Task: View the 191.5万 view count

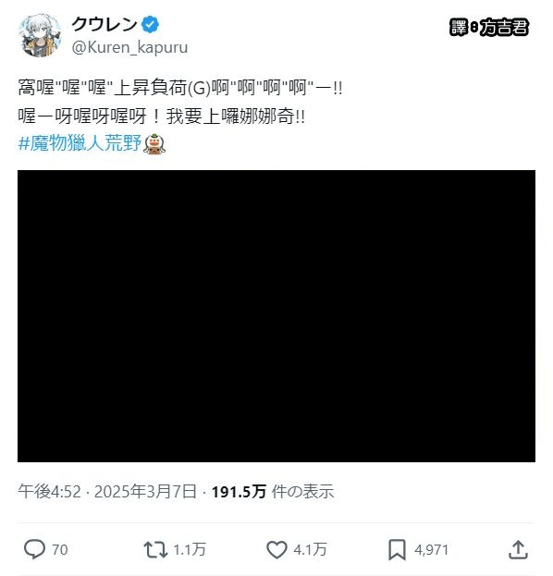Action: click(x=239, y=492)
